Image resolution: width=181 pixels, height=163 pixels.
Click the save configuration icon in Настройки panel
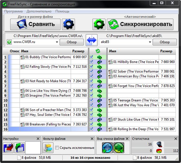click(x=8, y=148)
